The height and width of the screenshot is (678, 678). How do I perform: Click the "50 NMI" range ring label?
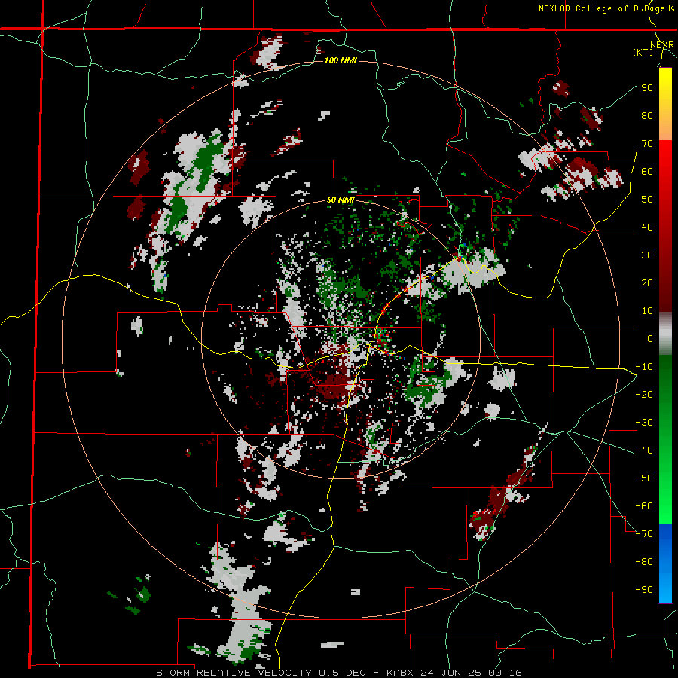pyautogui.click(x=341, y=200)
